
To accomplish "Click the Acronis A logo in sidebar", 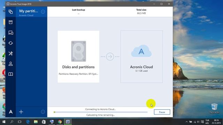I will click(11, 112).
